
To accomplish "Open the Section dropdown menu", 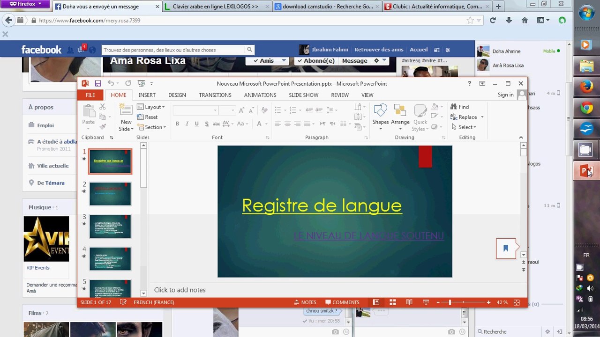I will click(151, 127).
